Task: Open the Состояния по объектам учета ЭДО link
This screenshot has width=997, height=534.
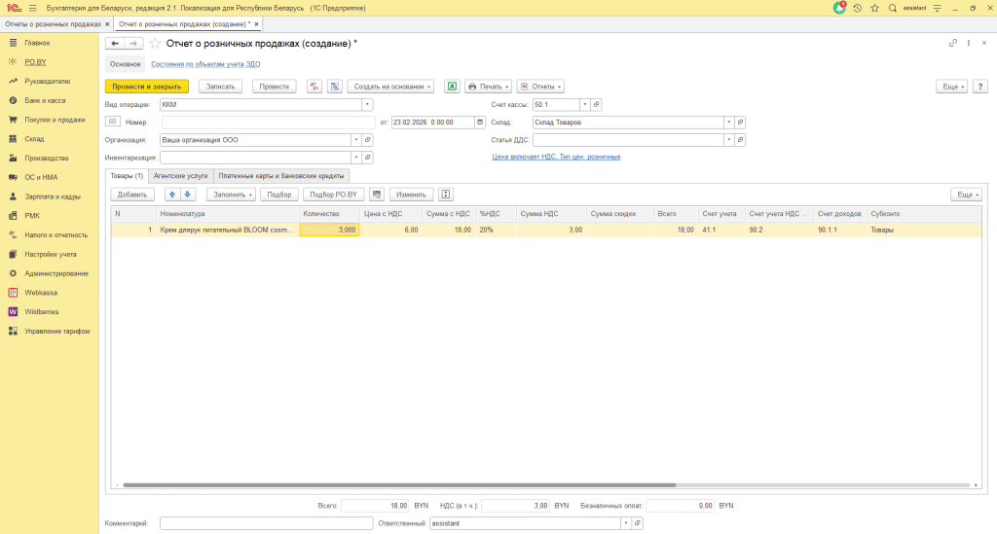Action: point(205,64)
